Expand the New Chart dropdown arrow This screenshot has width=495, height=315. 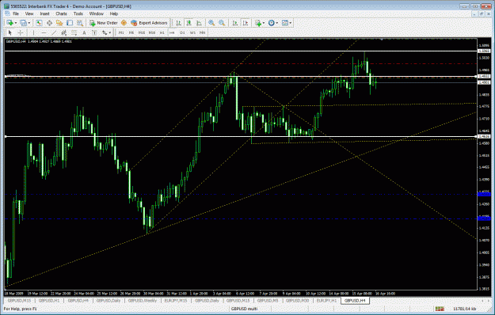click(x=16, y=23)
